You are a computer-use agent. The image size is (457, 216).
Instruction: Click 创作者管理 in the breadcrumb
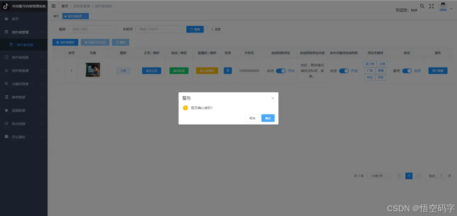tap(82, 6)
